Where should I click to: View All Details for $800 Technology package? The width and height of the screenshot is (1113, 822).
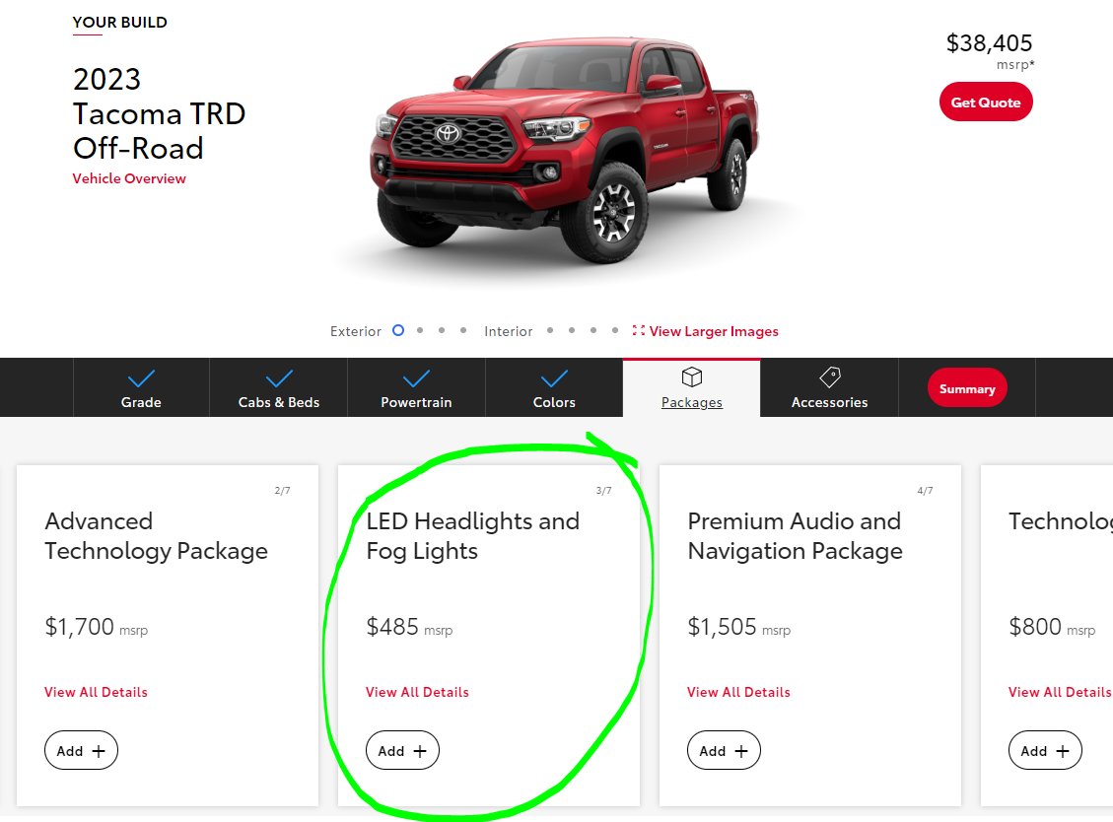(1060, 692)
